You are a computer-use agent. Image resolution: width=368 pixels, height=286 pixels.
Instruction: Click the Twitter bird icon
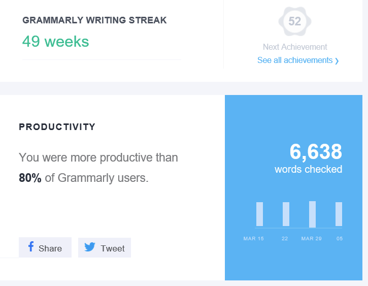tap(90, 247)
